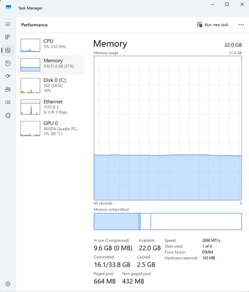Click the Memory composition bar

(x=168, y=221)
